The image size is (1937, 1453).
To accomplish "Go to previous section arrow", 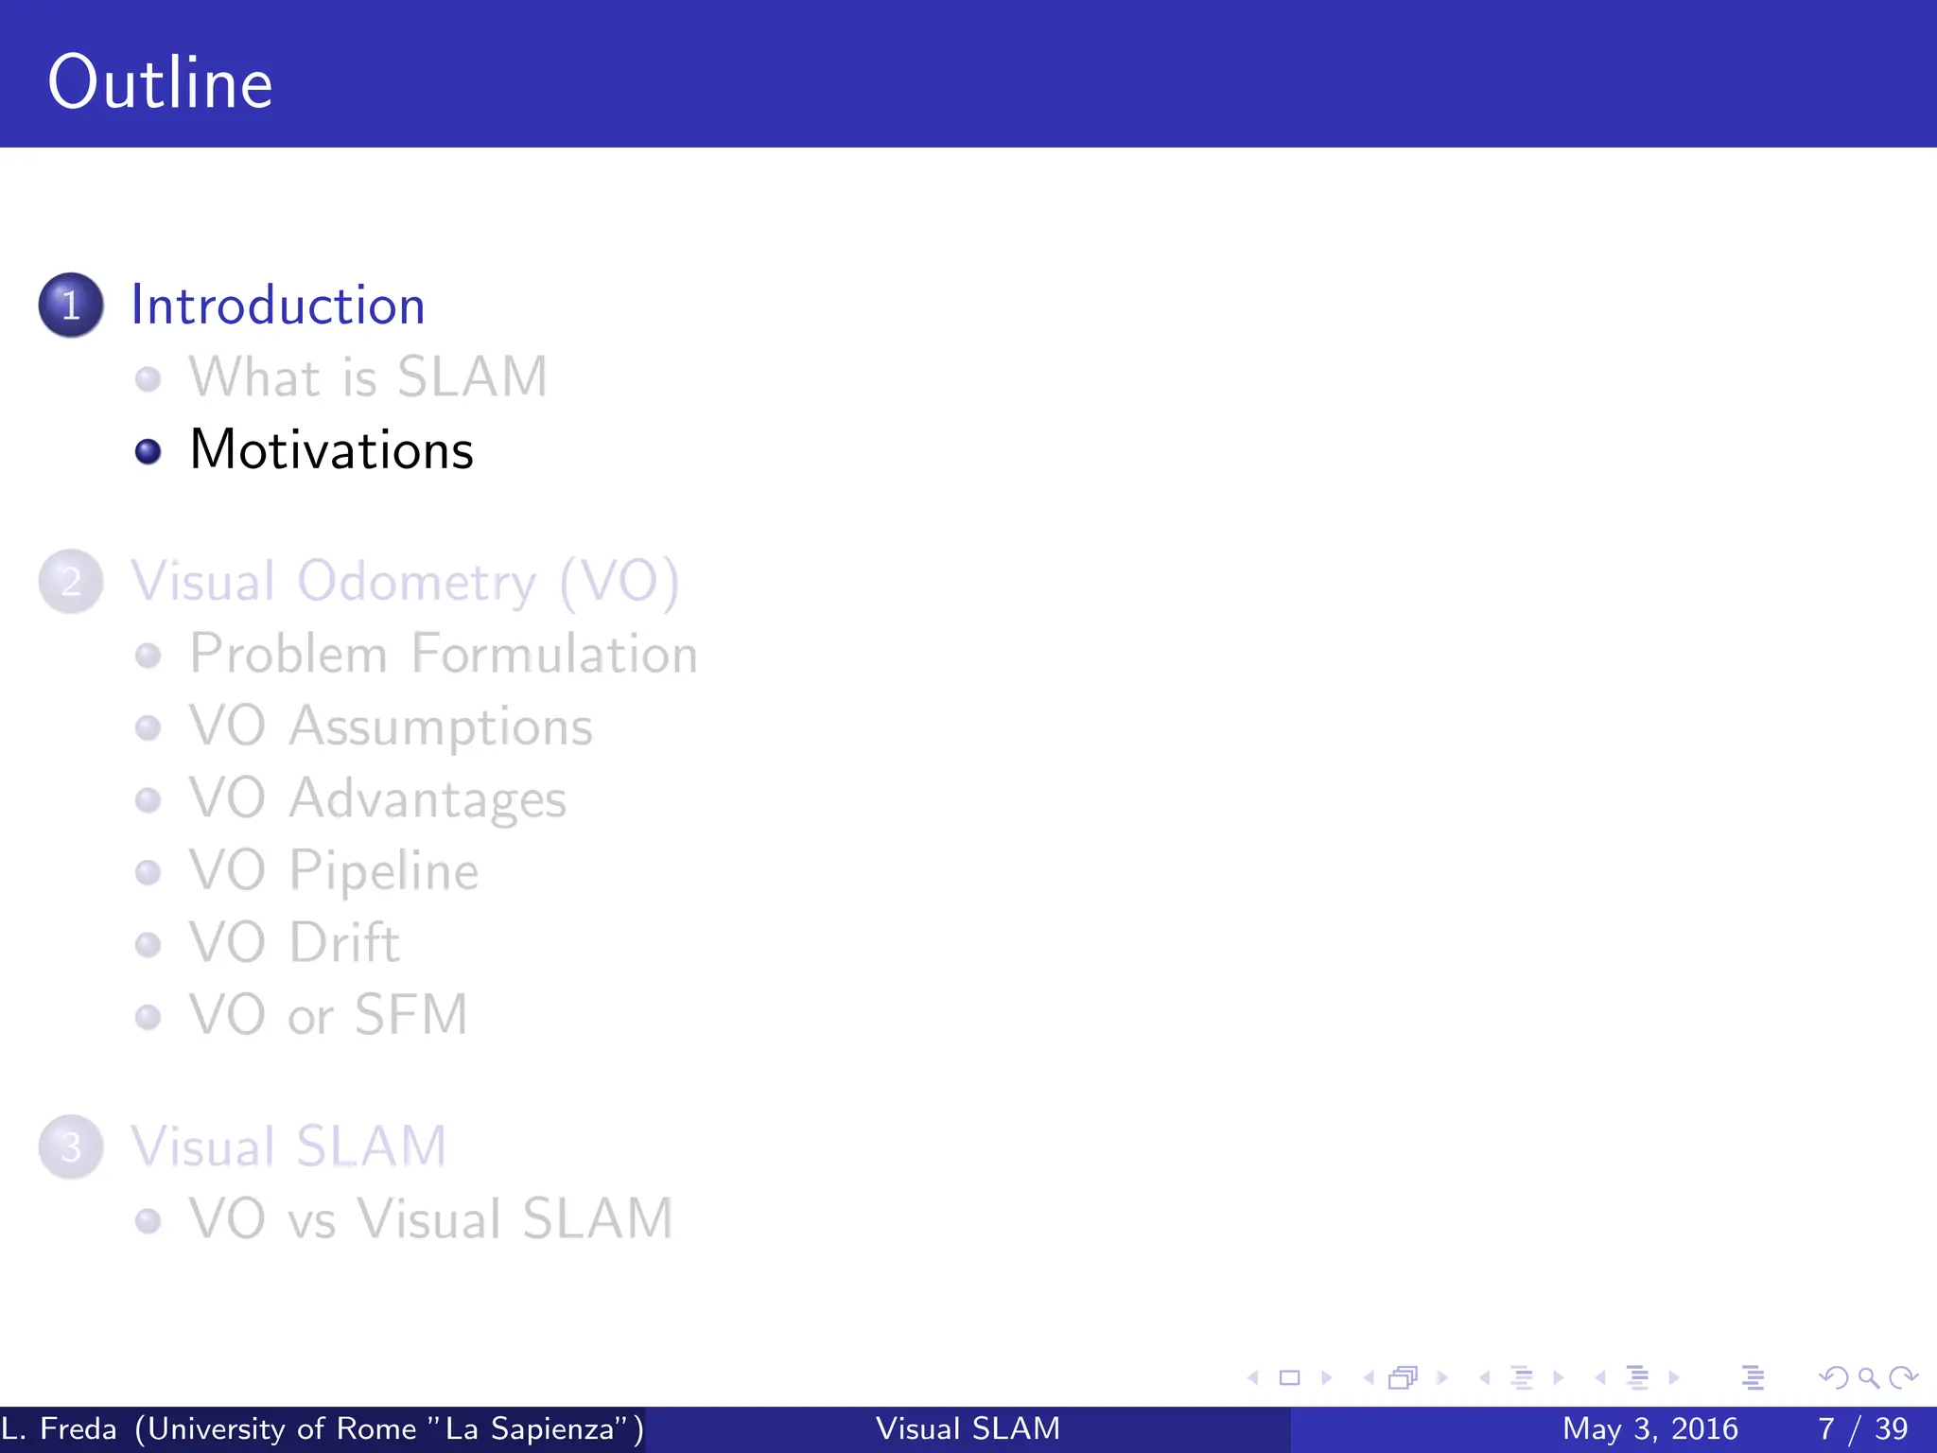I will click(x=1600, y=1378).
